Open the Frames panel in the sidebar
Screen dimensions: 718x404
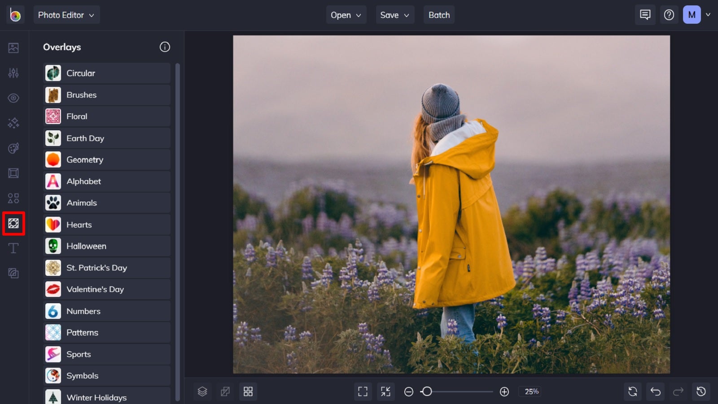pos(13,173)
